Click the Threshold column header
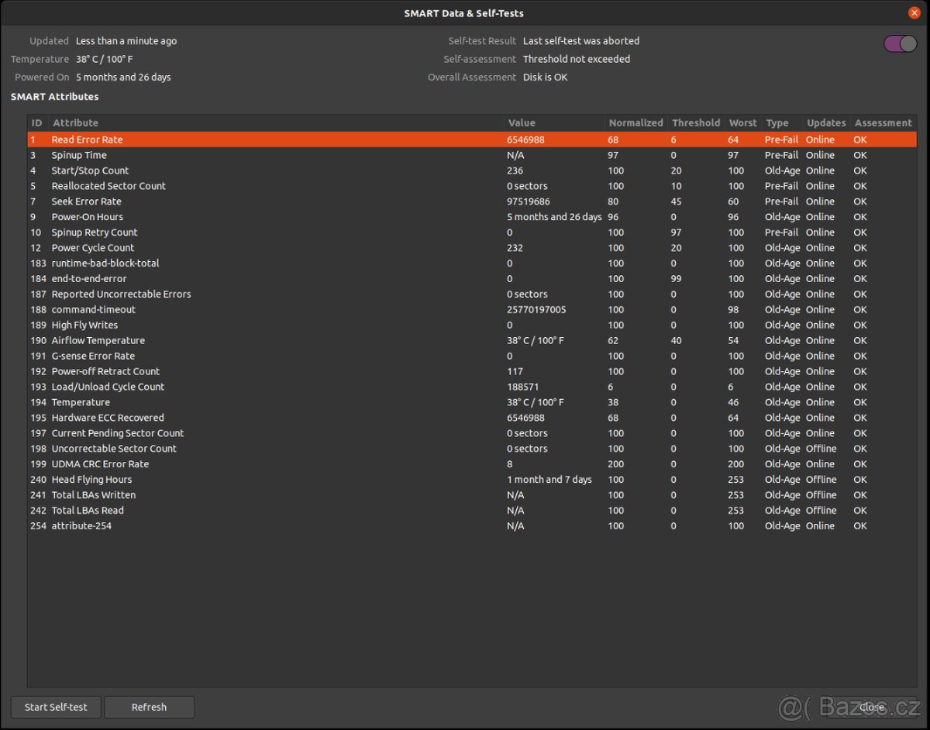This screenshot has width=930, height=730. point(696,123)
